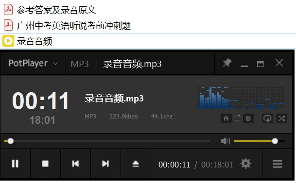
Task: Click the volume slider knob
Action: tap(275, 141)
